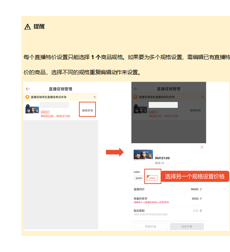This screenshot has height=252, width=230.
Task: Click the 直播特价 tag in left product row
Action: click(x=45, y=112)
